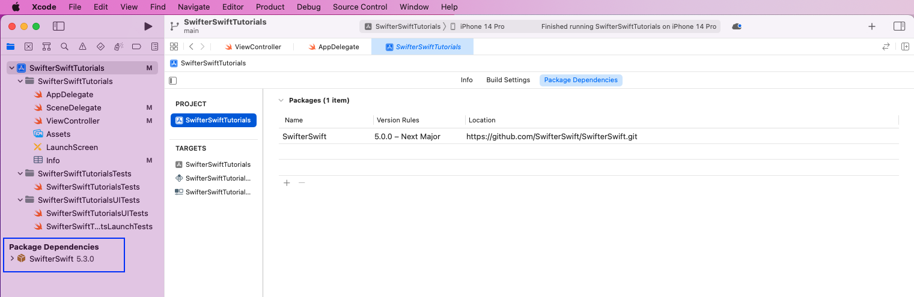Click the SwifterSwift GitHub location URL
This screenshot has width=914, height=297.
coord(552,137)
